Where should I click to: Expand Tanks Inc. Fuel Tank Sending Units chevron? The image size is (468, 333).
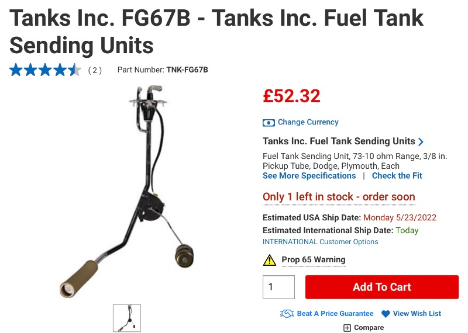pos(421,141)
